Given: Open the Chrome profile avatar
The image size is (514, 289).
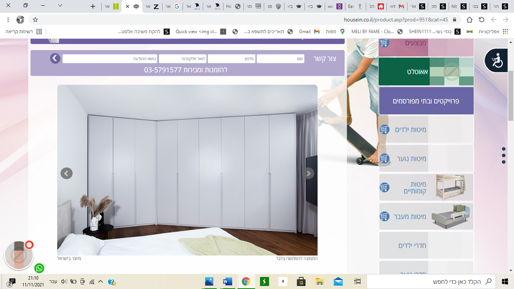Looking at the screenshot, I should (20, 20).
